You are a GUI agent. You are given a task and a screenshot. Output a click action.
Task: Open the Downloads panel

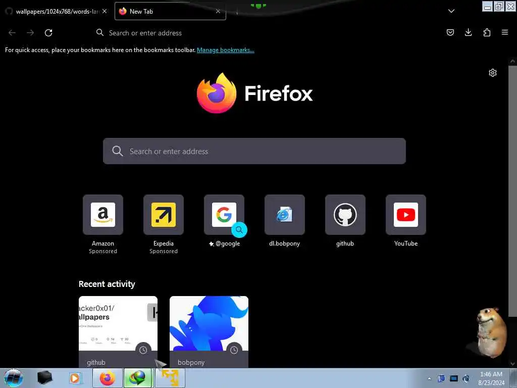[468, 32]
